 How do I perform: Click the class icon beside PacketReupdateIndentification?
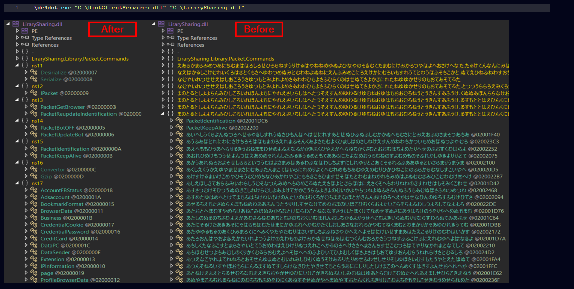pyautogui.click(x=34, y=114)
